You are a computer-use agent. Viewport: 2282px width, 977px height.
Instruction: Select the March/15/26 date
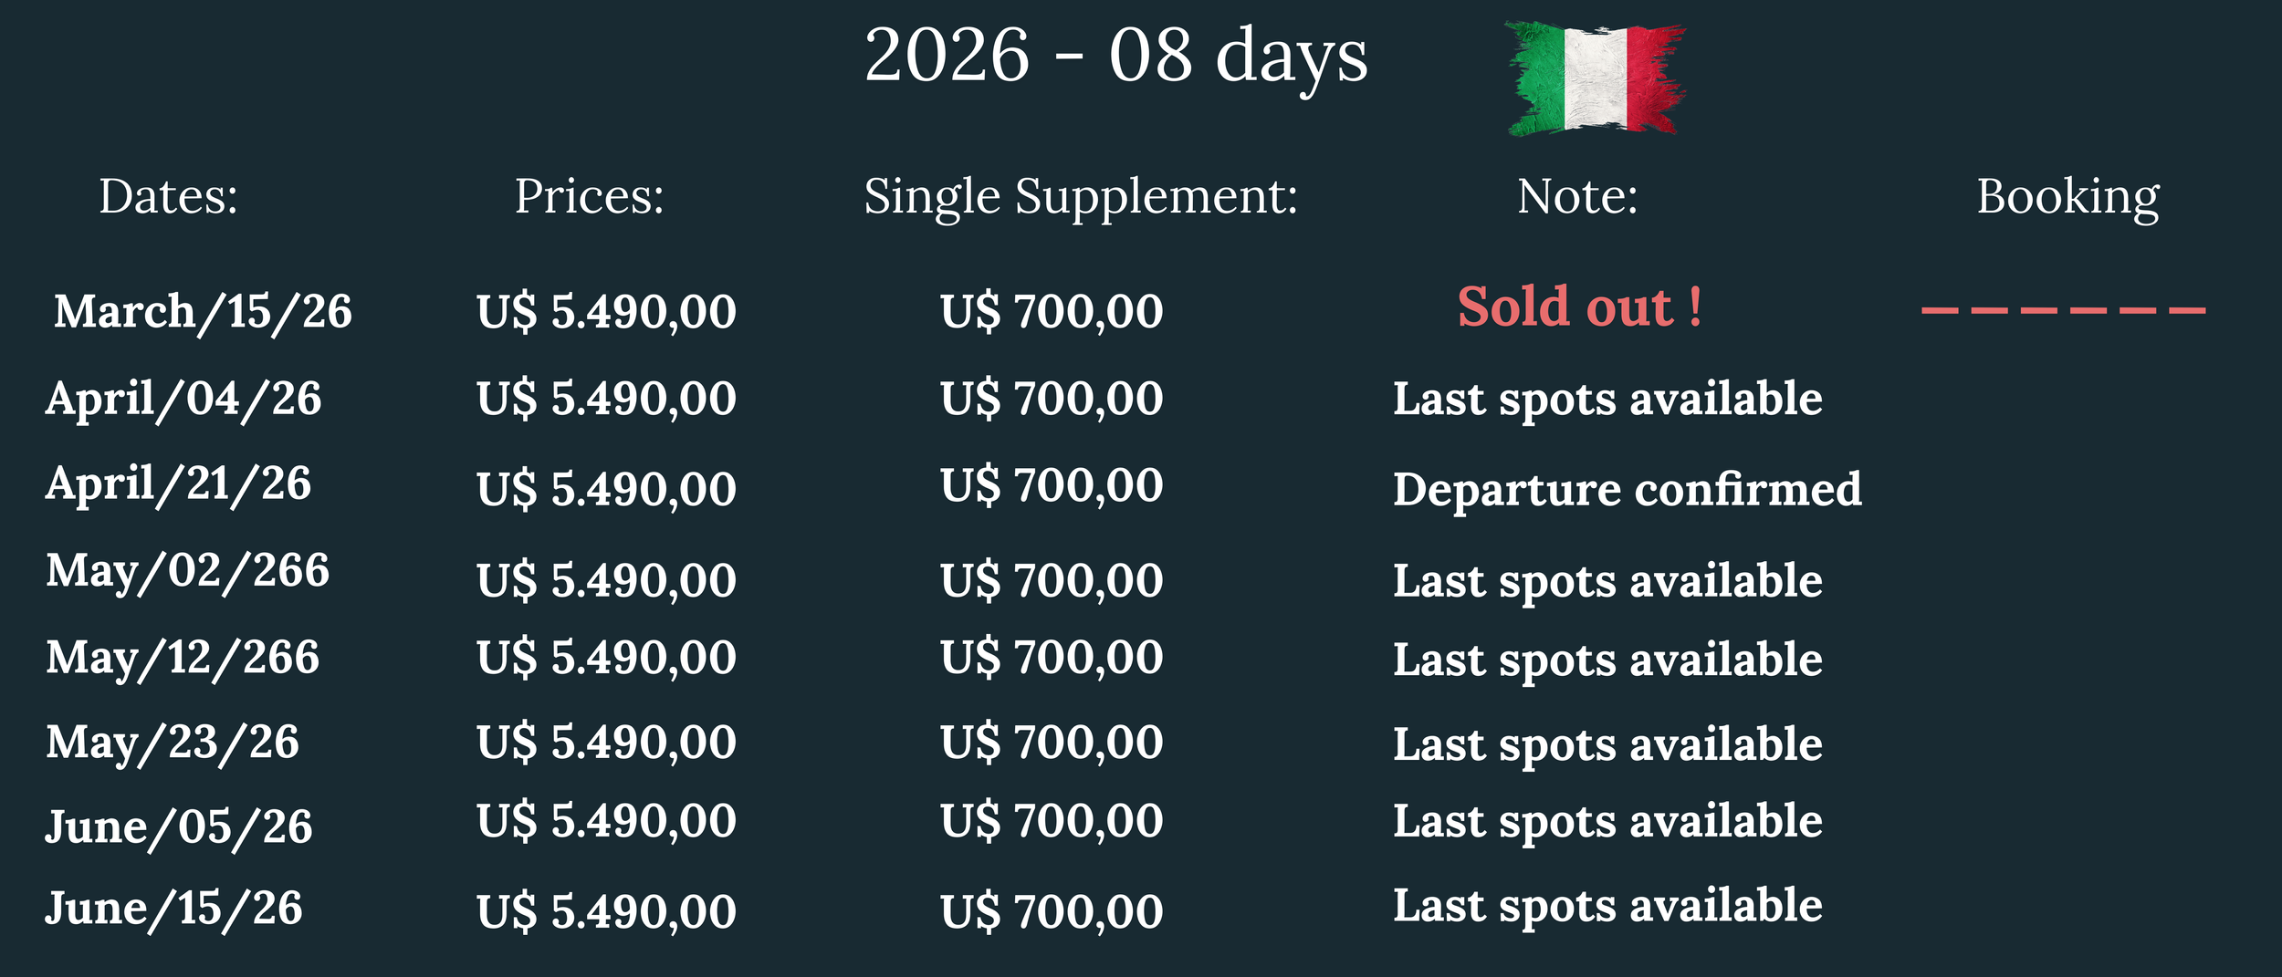point(203,313)
